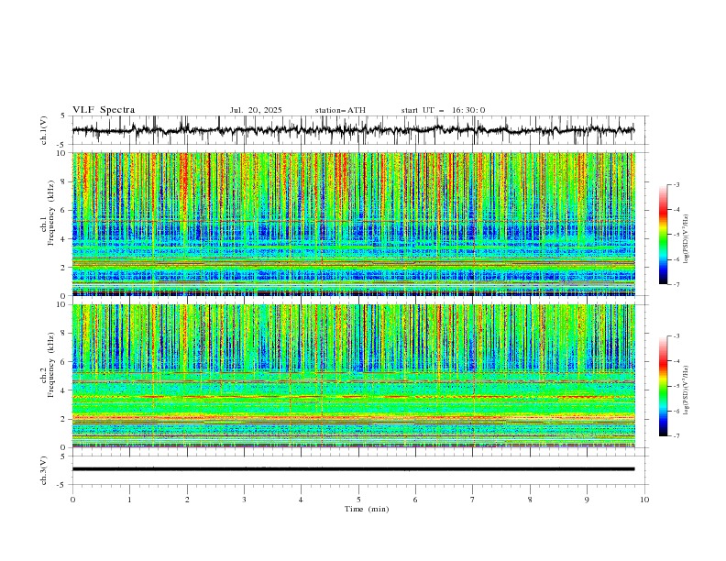Click time-axis tick label "3"

pyautogui.click(x=244, y=500)
